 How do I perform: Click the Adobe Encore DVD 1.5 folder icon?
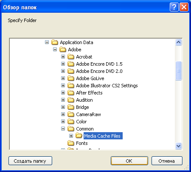click(71, 64)
